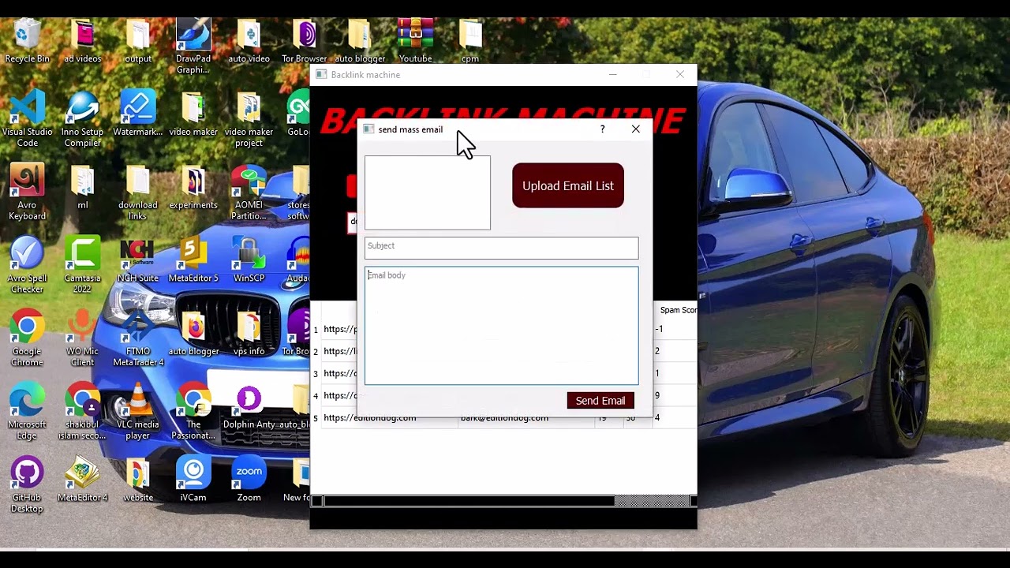Click the left scrollbar arrow in Backlink machine
This screenshot has width=1010, height=568.
pyautogui.click(x=316, y=501)
